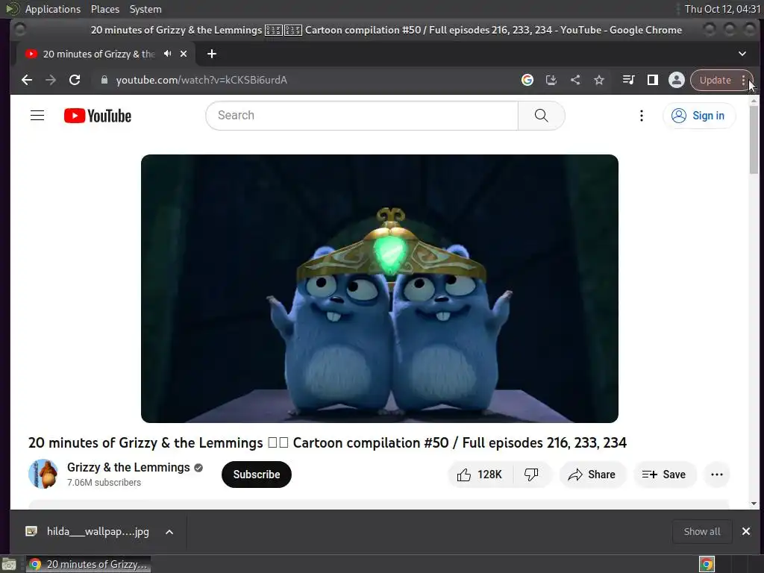Click the 7.06M subscribers text
The height and width of the screenshot is (573, 764).
point(104,483)
